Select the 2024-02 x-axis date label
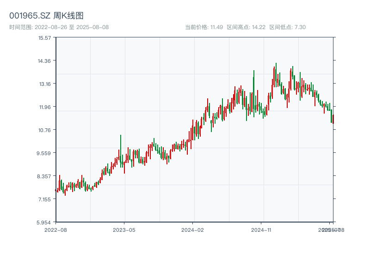 192,229
